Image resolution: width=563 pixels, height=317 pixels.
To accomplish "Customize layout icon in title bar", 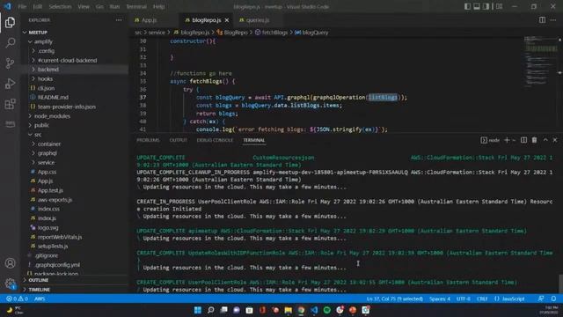I will tap(499, 6).
